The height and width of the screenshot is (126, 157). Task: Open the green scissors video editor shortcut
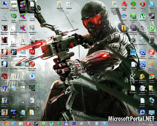[133, 17]
